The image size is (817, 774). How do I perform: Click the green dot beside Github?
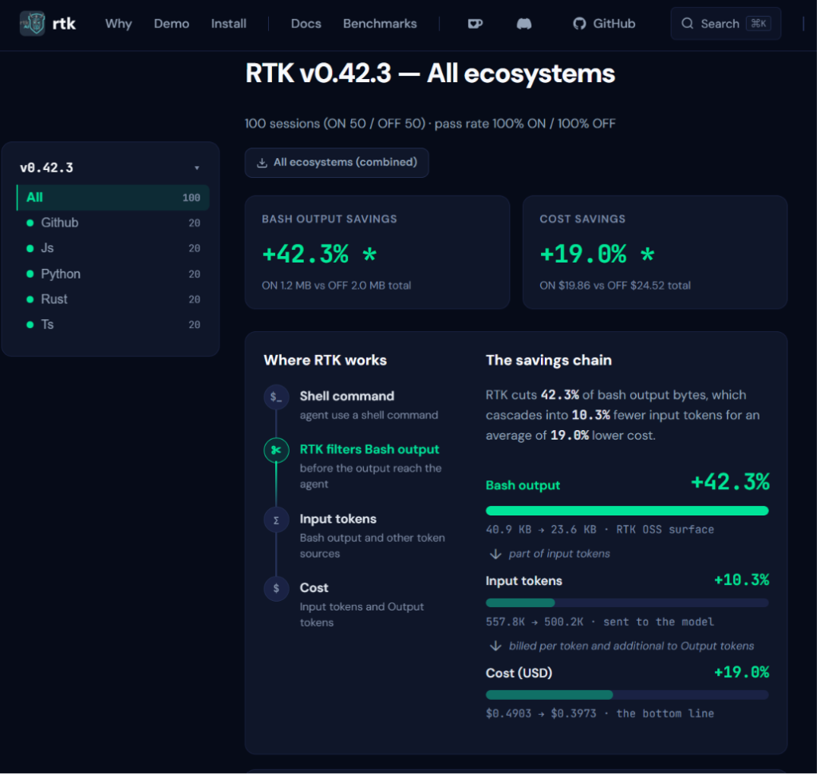coord(30,223)
